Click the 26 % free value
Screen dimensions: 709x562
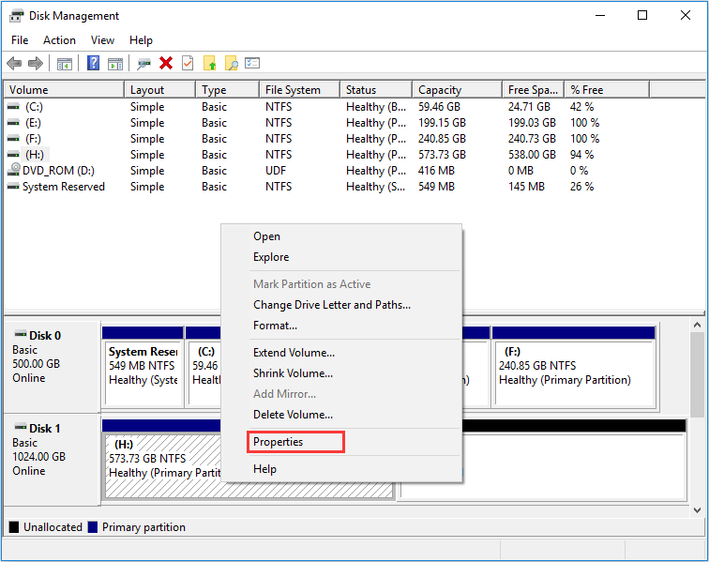(581, 187)
